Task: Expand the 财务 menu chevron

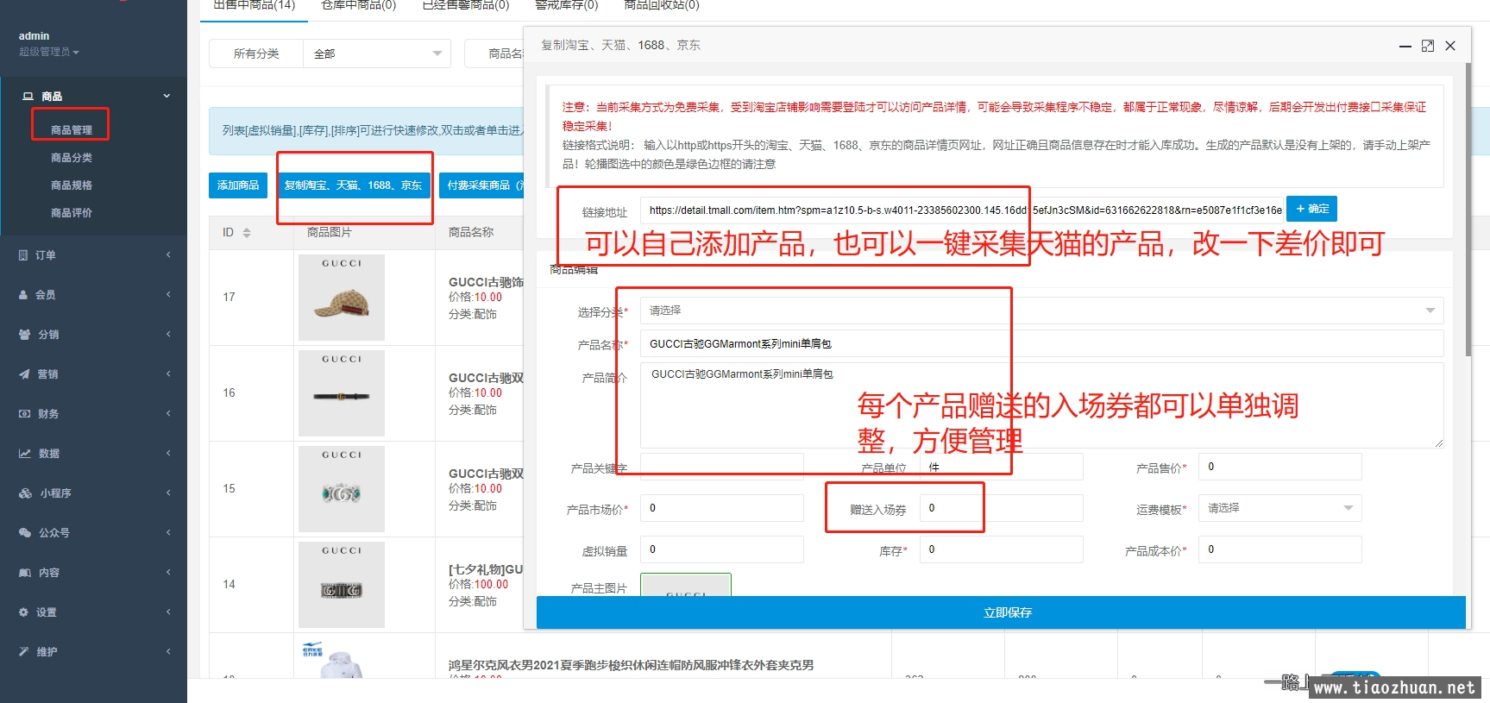Action: tap(168, 414)
